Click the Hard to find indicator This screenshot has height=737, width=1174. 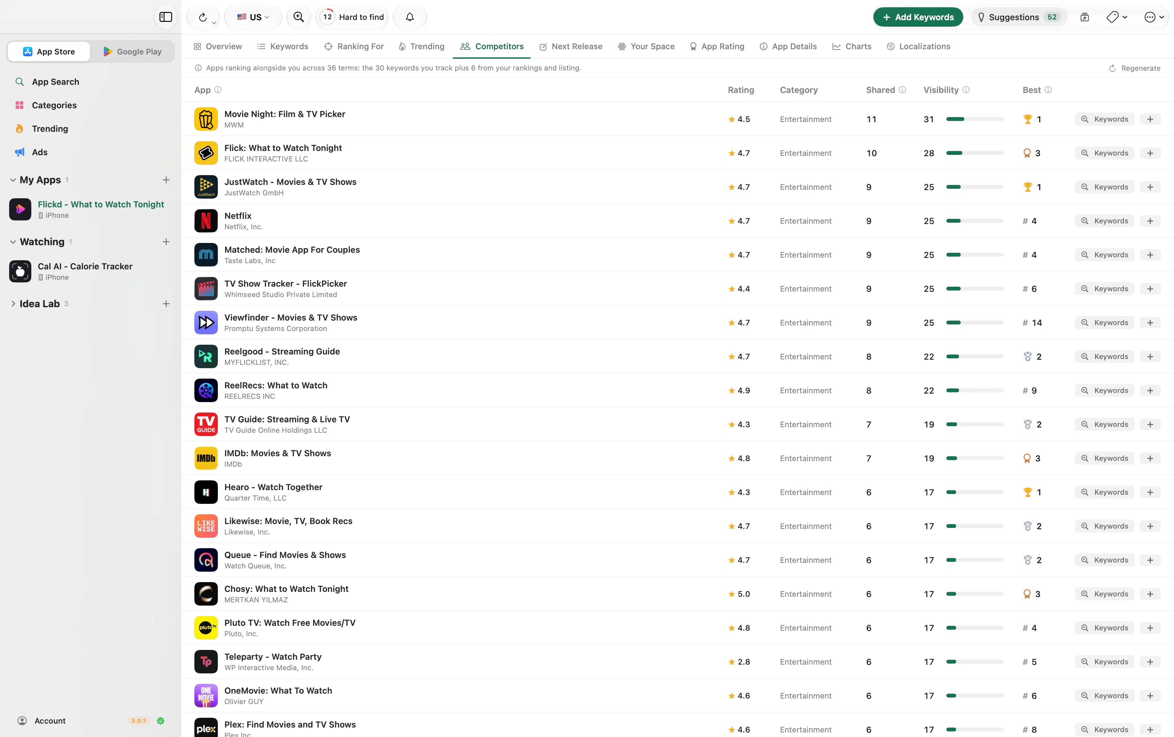pos(352,17)
